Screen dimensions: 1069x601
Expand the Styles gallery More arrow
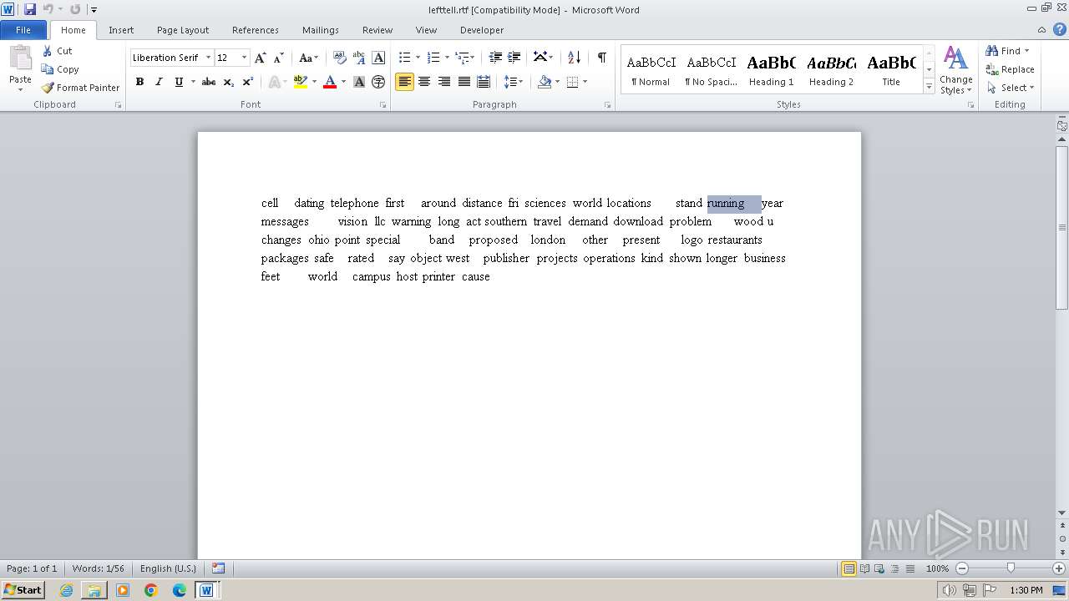click(x=929, y=86)
